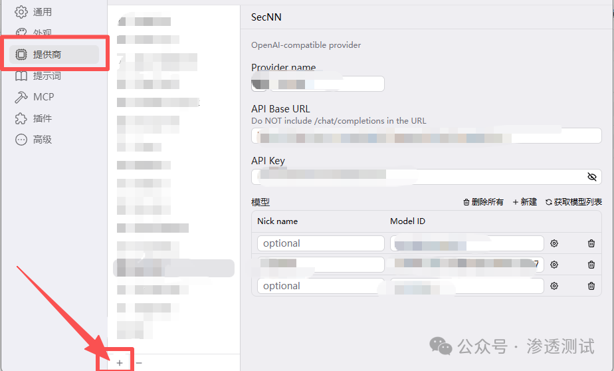Select the 提供商 provider sidebar item
The width and height of the screenshot is (614, 371).
click(54, 55)
